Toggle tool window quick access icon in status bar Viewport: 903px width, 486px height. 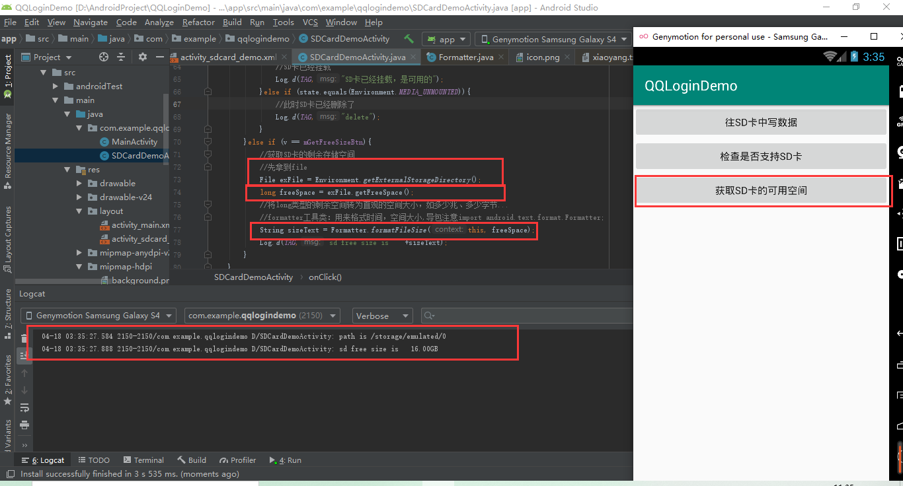pos(9,473)
